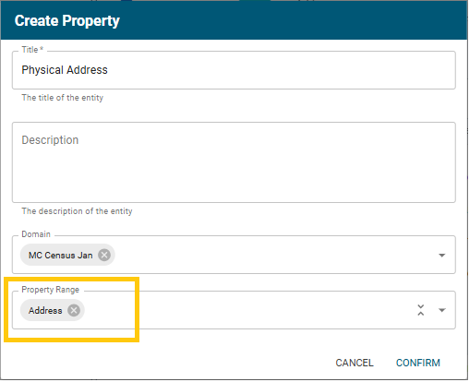Remove the Address chip from Property Range
469x382 pixels.
(x=74, y=311)
